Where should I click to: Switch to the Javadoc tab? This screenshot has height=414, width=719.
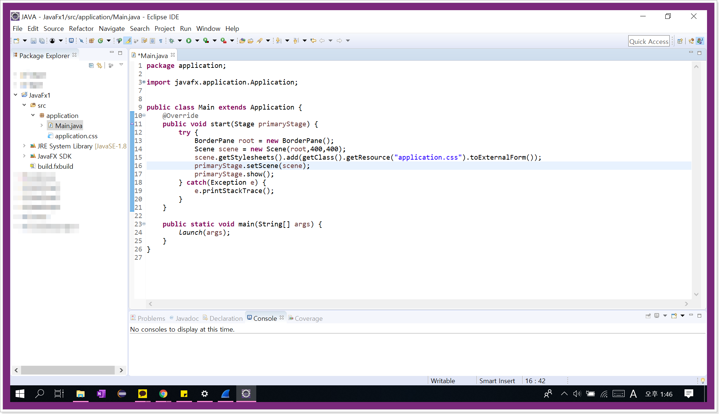(x=184, y=318)
